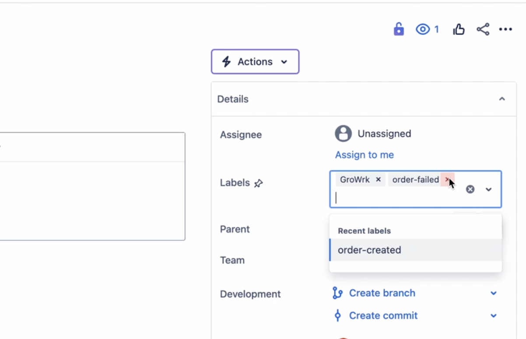Vote with the thumbs up icon
The image size is (526, 339).
(x=459, y=29)
